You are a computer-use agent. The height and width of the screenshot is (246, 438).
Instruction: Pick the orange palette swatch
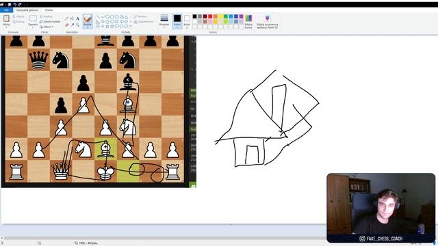pos(216,16)
